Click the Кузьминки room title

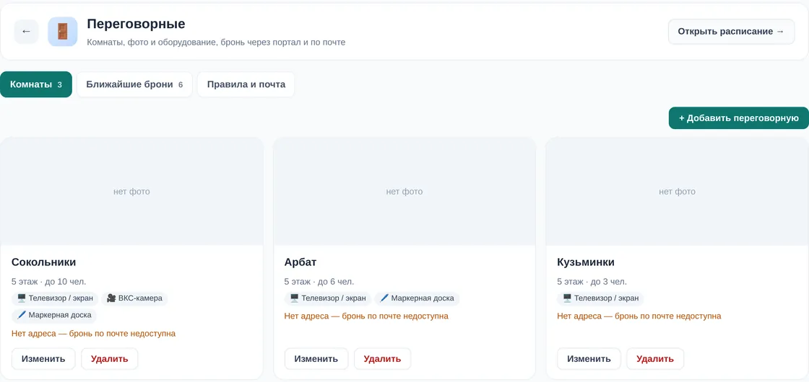(586, 262)
